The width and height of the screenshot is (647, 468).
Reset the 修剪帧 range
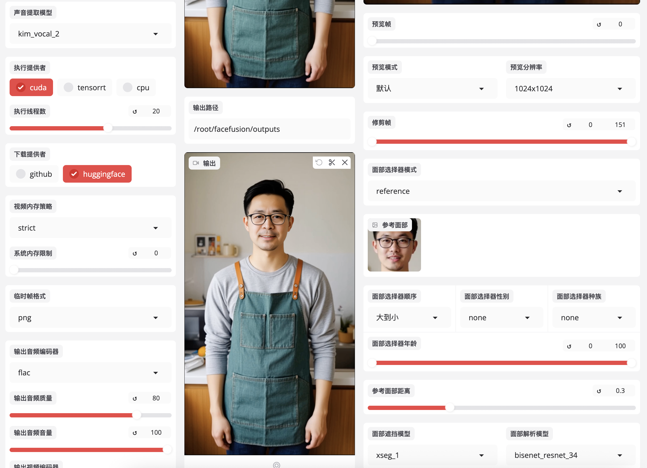pos(569,125)
